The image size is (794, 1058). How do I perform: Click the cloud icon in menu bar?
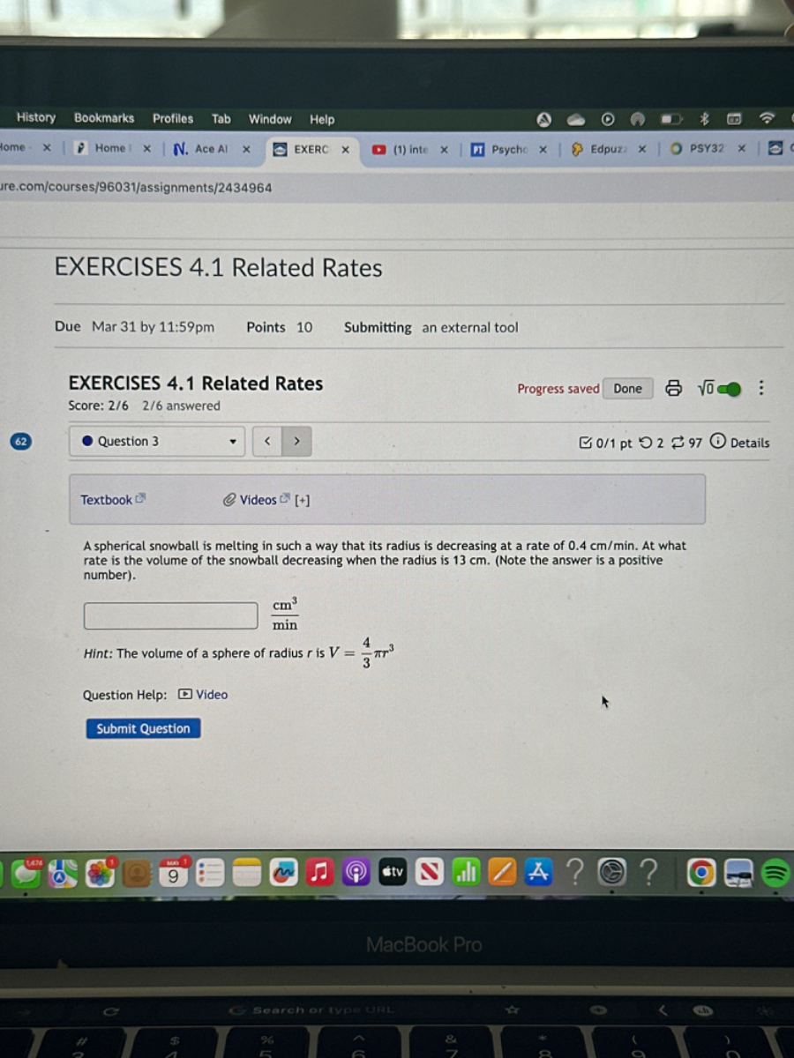pyautogui.click(x=576, y=120)
